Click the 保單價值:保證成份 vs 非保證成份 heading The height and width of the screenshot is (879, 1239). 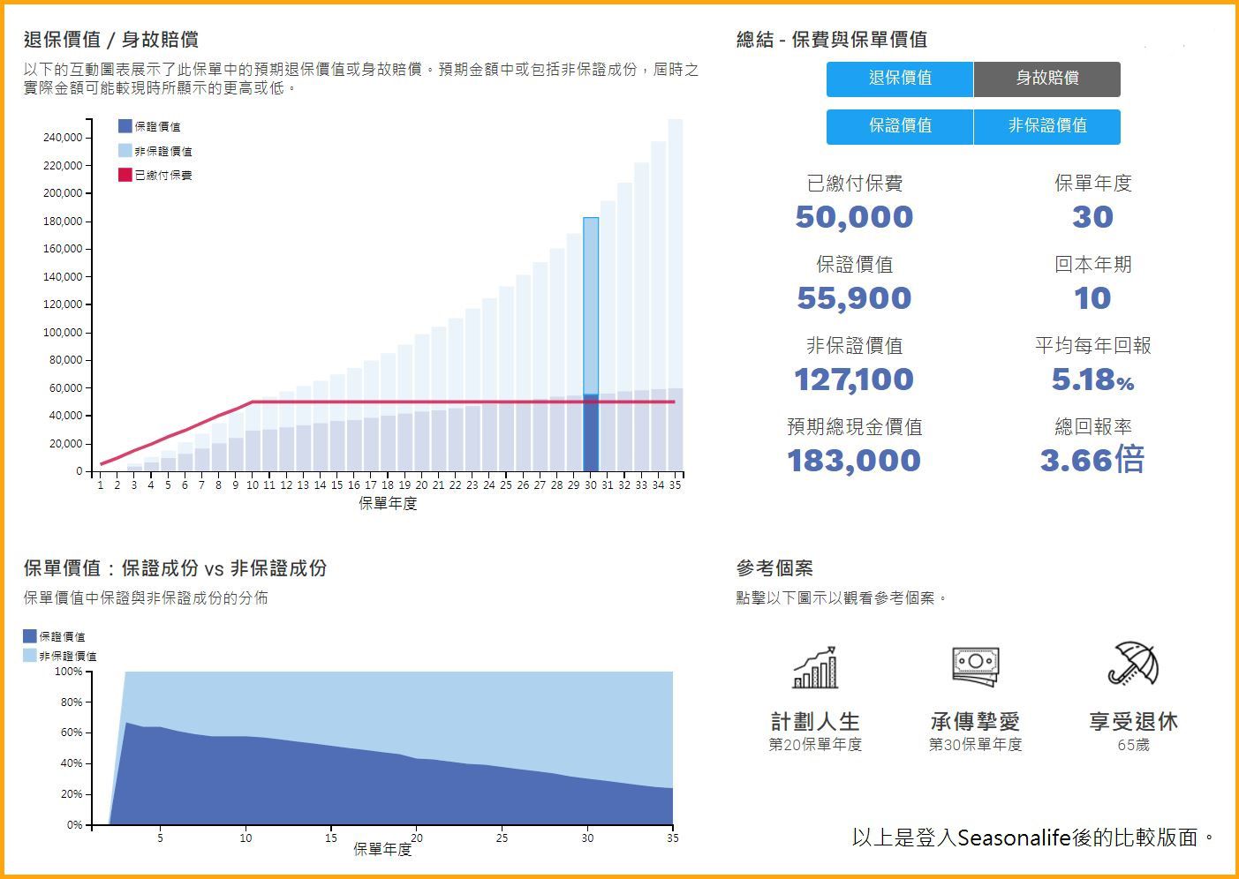click(175, 568)
